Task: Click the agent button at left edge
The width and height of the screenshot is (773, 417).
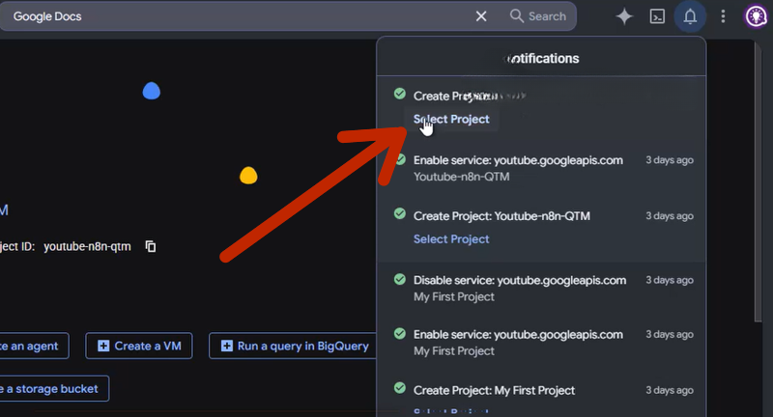Action: coord(34,347)
